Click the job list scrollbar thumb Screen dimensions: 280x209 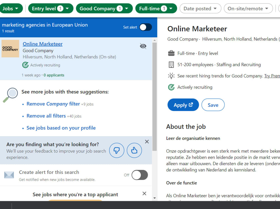coord(155,97)
